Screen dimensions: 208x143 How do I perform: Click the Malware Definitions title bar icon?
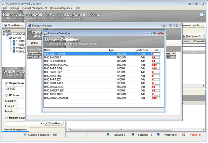tap(46, 33)
